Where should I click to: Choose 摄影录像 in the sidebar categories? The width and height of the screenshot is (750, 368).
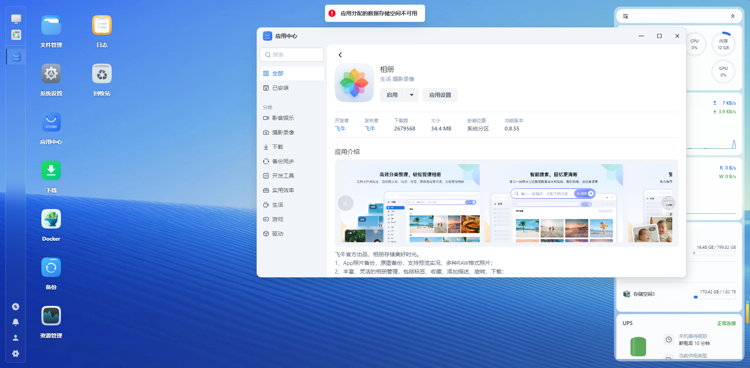pyautogui.click(x=292, y=132)
